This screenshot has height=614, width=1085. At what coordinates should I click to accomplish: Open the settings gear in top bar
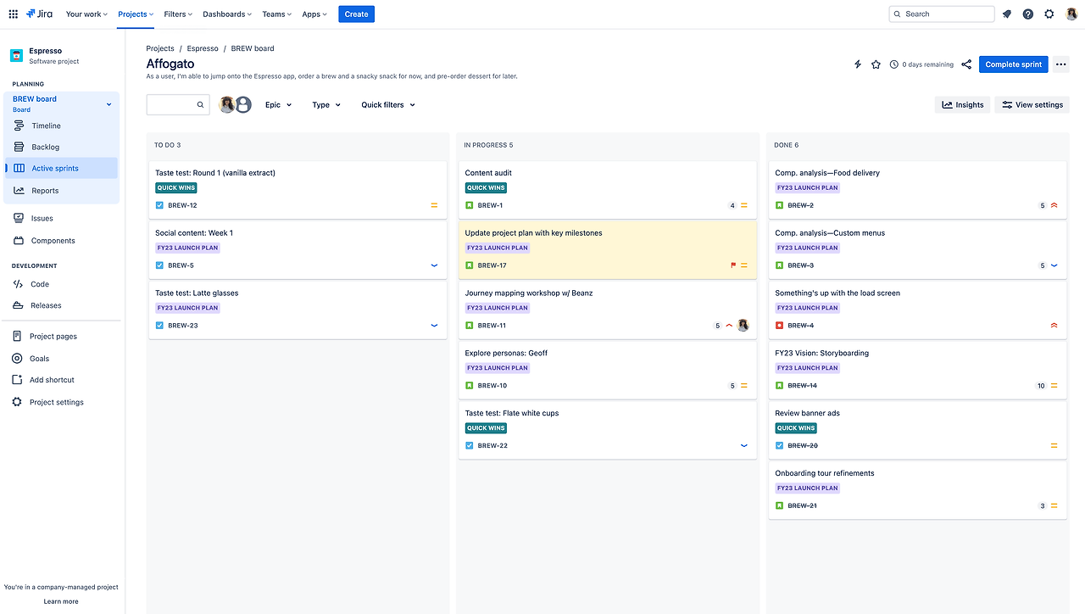click(1049, 14)
